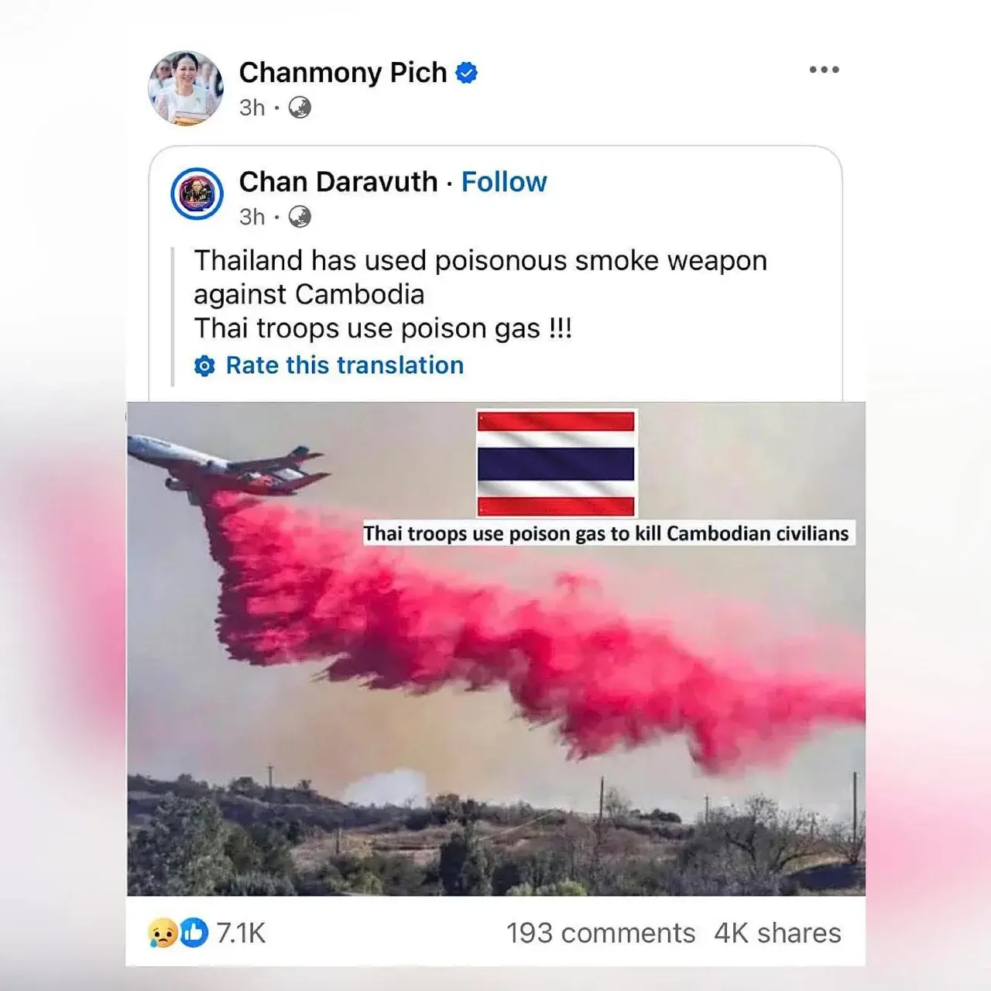Viewport: 991px width, 991px height.
Task: Open the three-dot post options menu
Action: [824, 70]
